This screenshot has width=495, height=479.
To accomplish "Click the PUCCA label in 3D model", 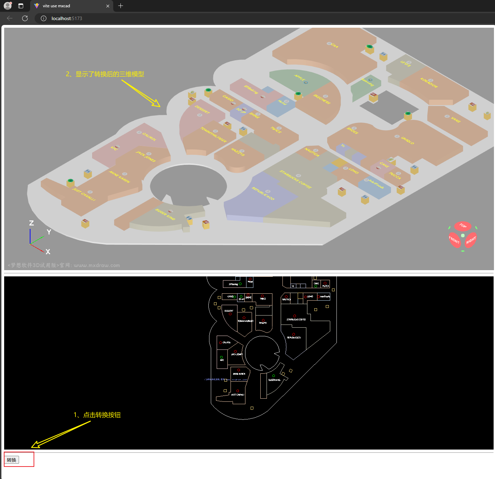I will 395,176.
